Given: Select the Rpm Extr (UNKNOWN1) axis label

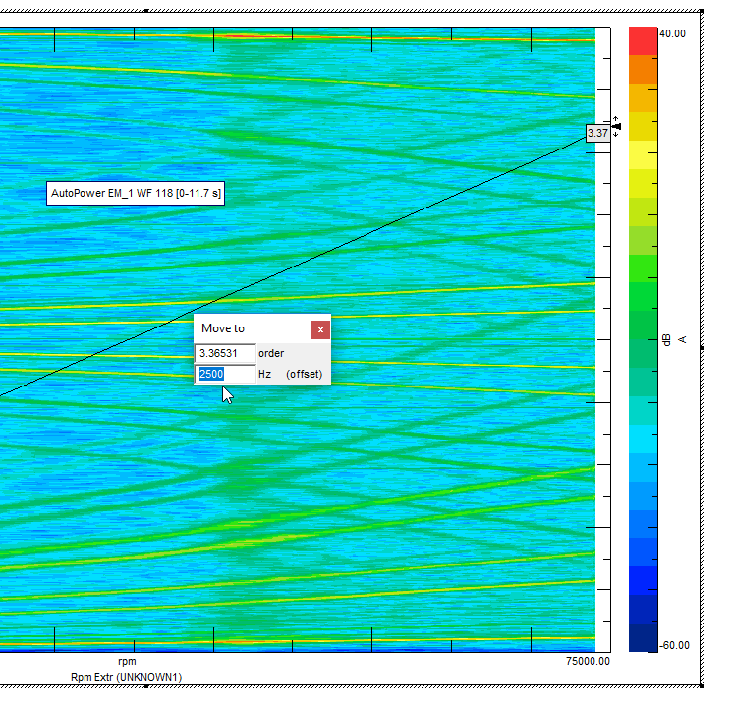Looking at the screenshot, I should coord(127,677).
